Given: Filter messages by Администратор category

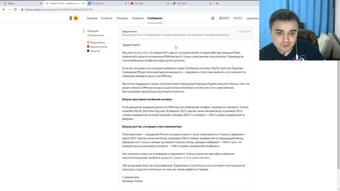Looking at the screenshot, I should [97, 47].
